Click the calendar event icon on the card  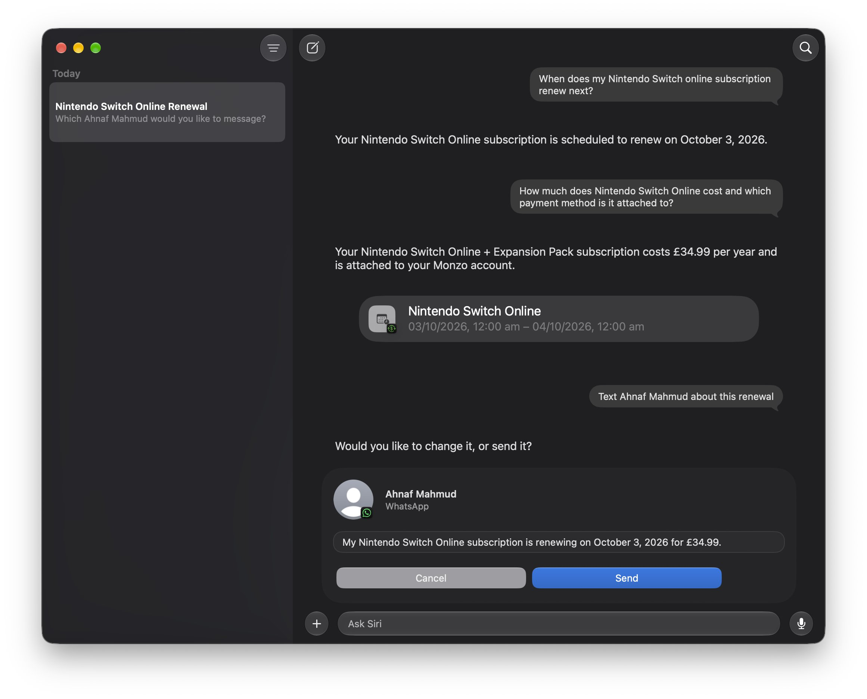point(382,319)
